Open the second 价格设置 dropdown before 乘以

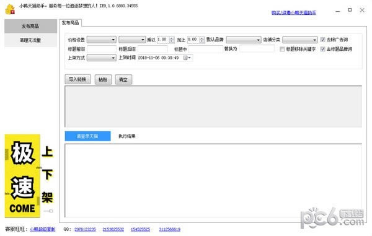click(132, 40)
